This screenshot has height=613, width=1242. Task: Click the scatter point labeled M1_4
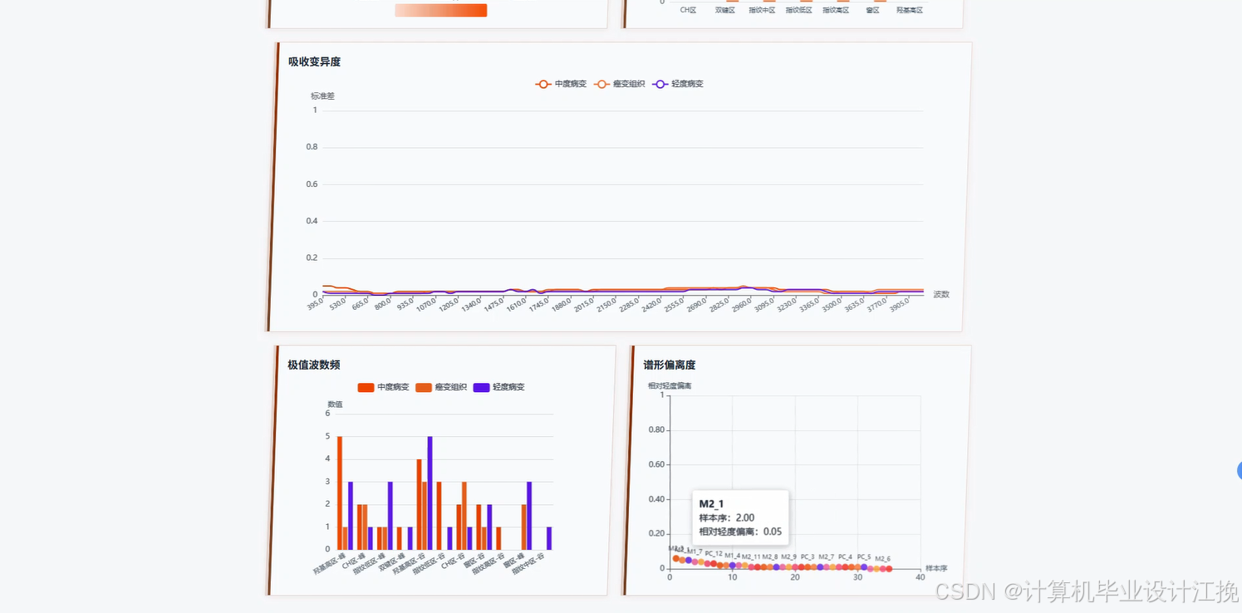pyautogui.click(x=732, y=566)
